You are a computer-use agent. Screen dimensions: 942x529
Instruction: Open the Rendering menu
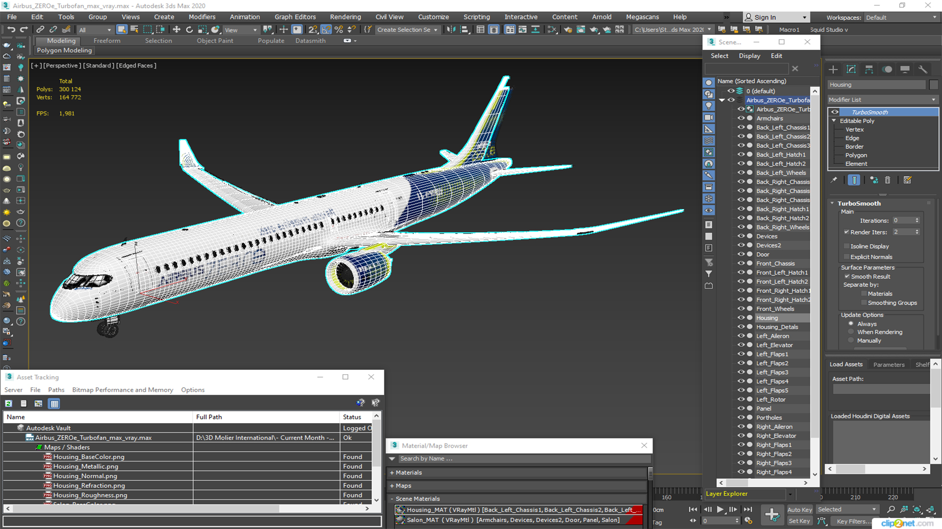345,17
